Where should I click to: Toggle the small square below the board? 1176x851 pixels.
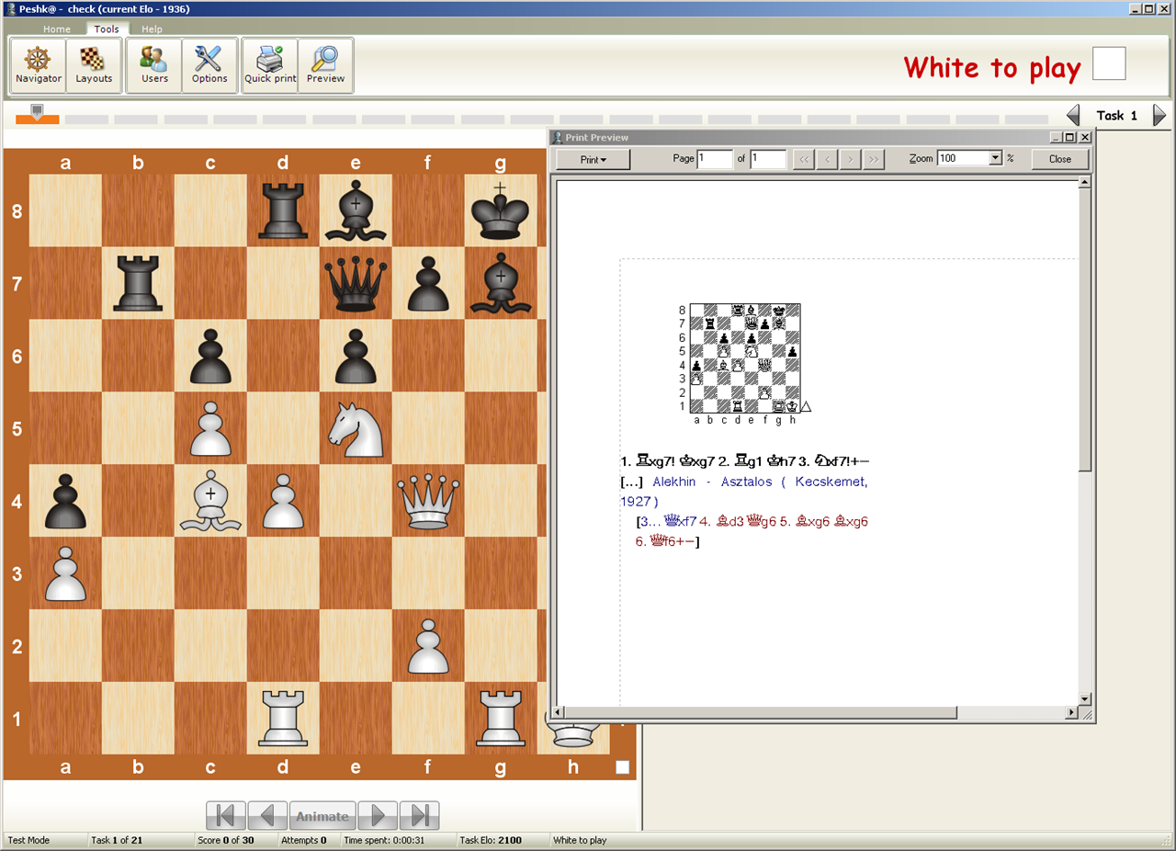[623, 767]
